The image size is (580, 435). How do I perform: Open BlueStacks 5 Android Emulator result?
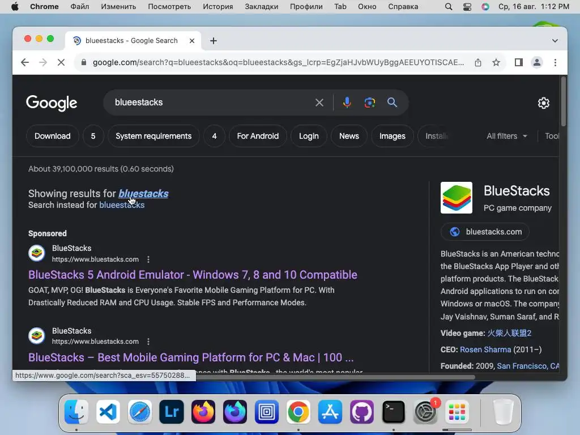pyautogui.click(x=193, y=275)
